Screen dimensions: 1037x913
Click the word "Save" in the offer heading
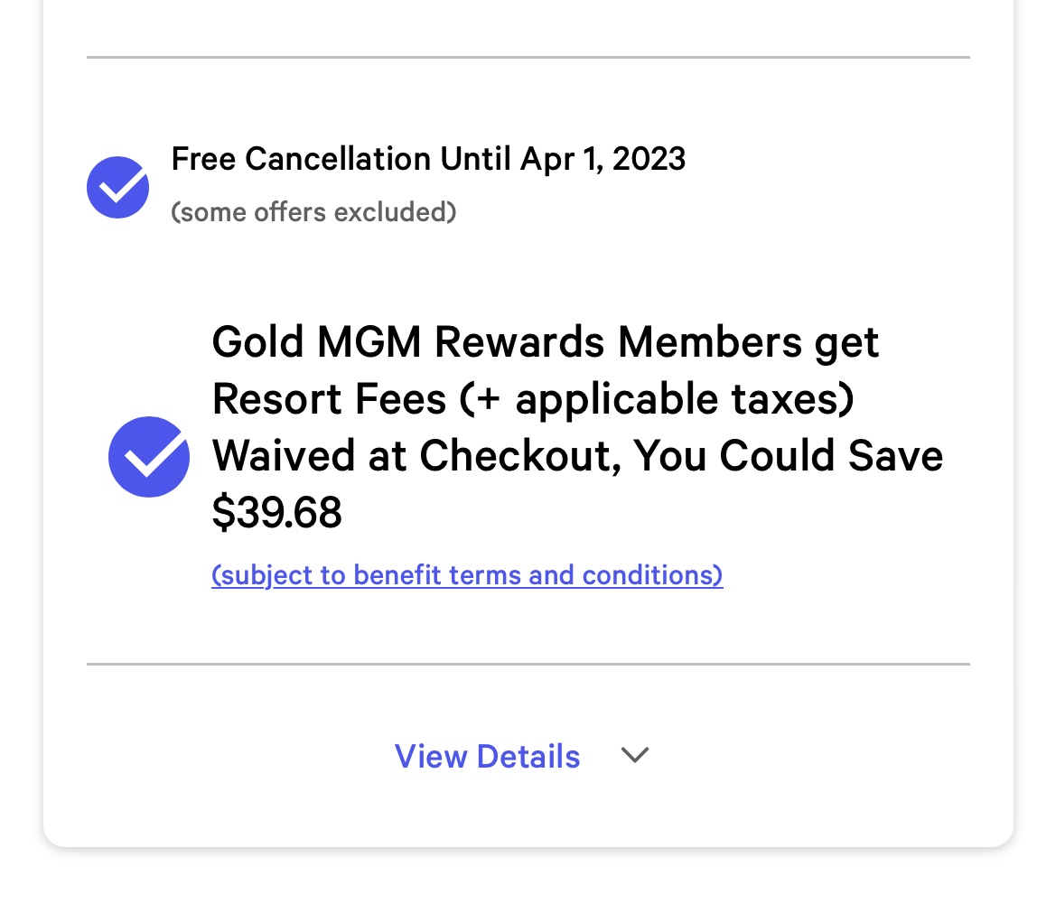point(895,456)
